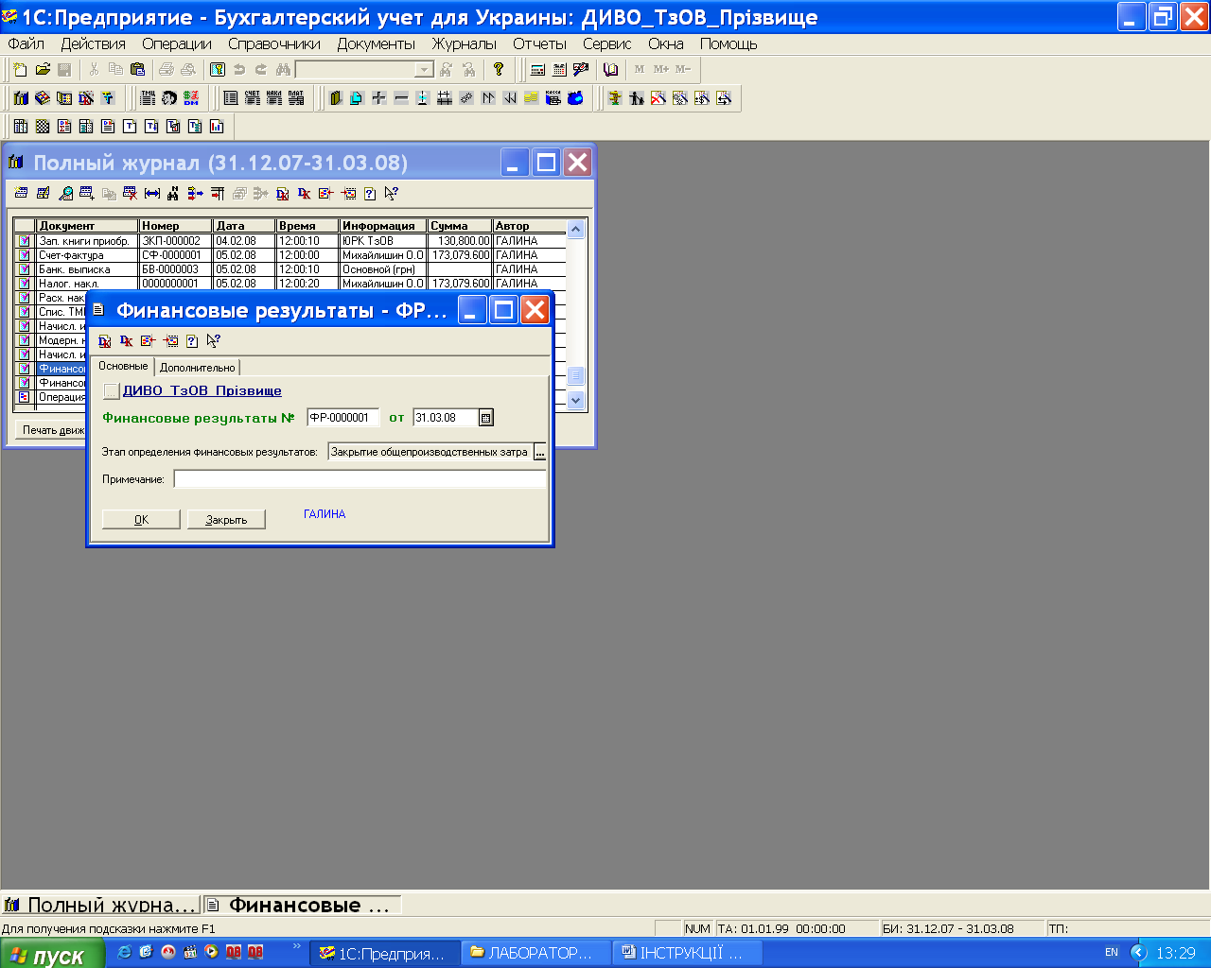Click the ellipsis button for Этап определения field
The width and height of the screenshot is (1211, 968).
[x=540, y=452]
